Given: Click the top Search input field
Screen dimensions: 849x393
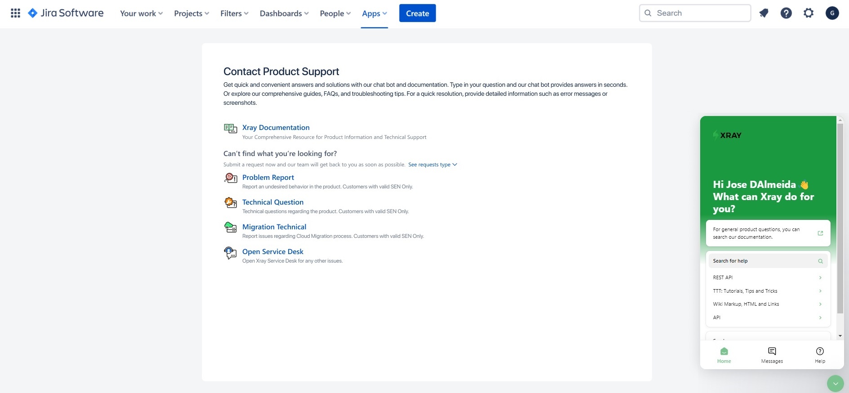Looking at the screenshot, I should tap(695, 13).
